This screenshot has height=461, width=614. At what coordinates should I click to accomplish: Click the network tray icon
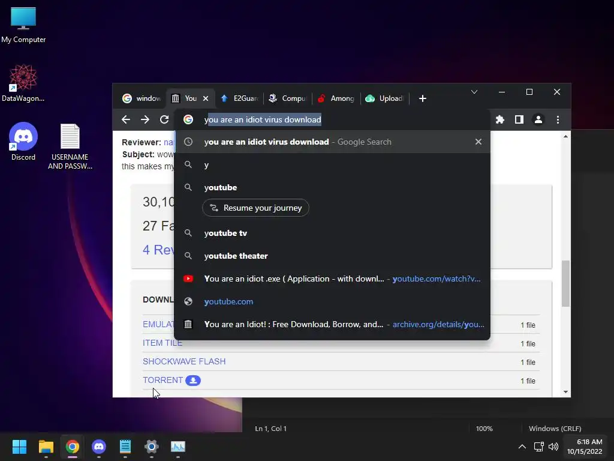click(539, 447)
